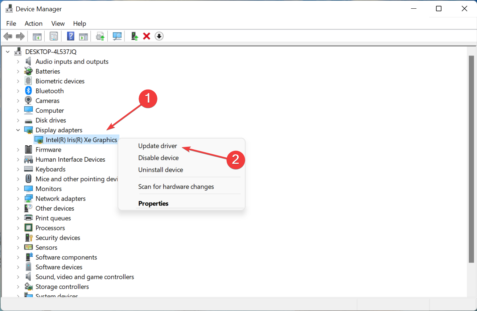Viewport: 477px width, 311px height.
Task: Open the Properties toolbar icon
Action: pyautogui.click(x=54, y=36)
